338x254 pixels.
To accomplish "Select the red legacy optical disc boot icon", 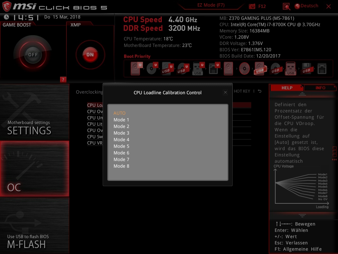I will click(245, 68).
